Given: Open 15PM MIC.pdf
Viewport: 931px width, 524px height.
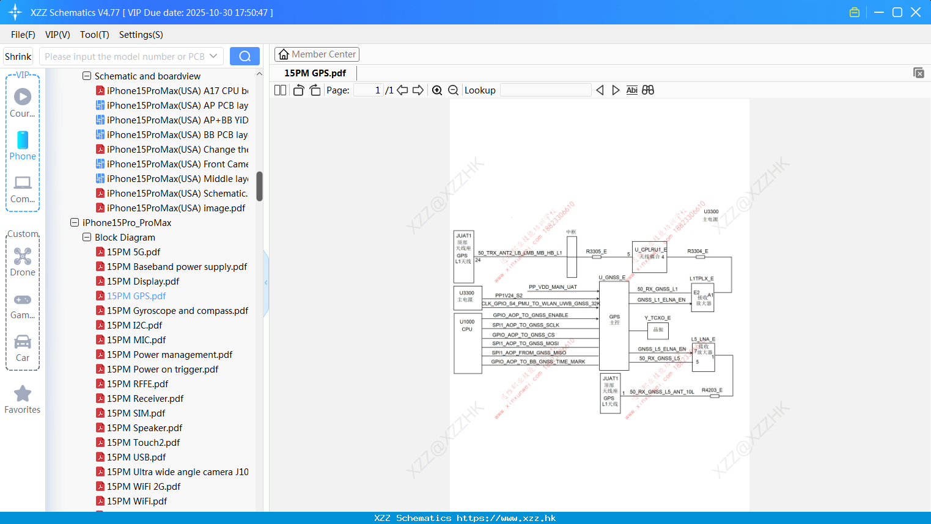Looking at the screenshot, I should click(136, 340).
